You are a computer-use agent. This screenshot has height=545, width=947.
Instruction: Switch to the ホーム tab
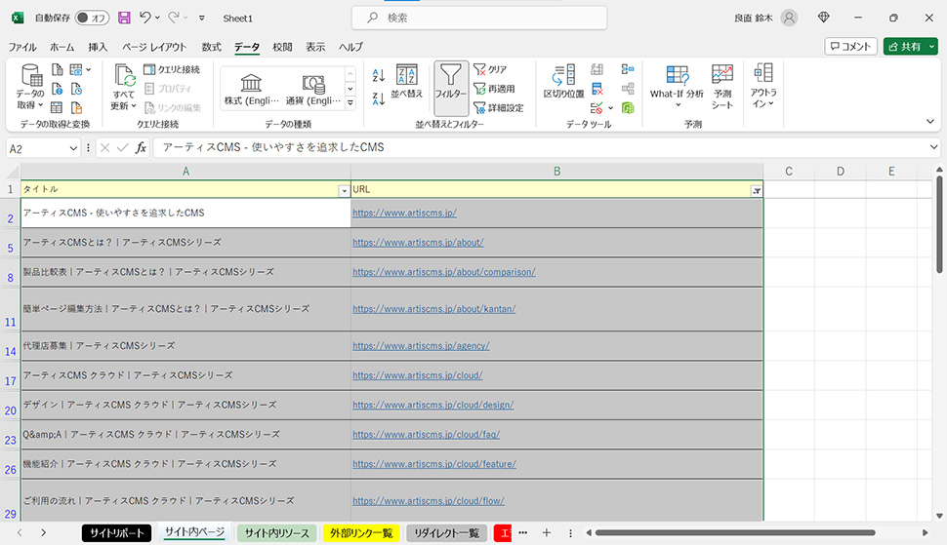[62, 47]
